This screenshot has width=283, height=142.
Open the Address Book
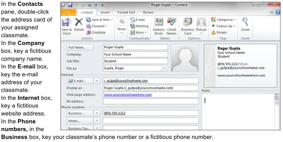pyautogui.click(x=159, y=26)
